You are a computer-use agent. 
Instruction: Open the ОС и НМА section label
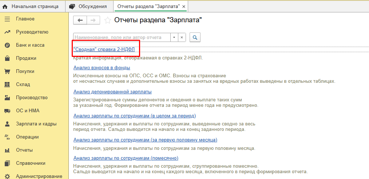point(28,111)
